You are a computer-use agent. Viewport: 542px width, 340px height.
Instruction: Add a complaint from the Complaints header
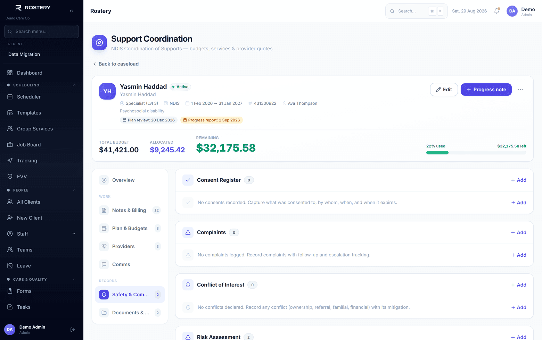coord(519,232)
